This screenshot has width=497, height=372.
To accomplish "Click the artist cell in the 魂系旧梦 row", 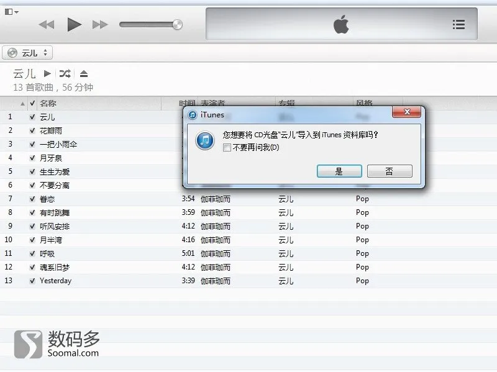I will [x=216, y=268].
